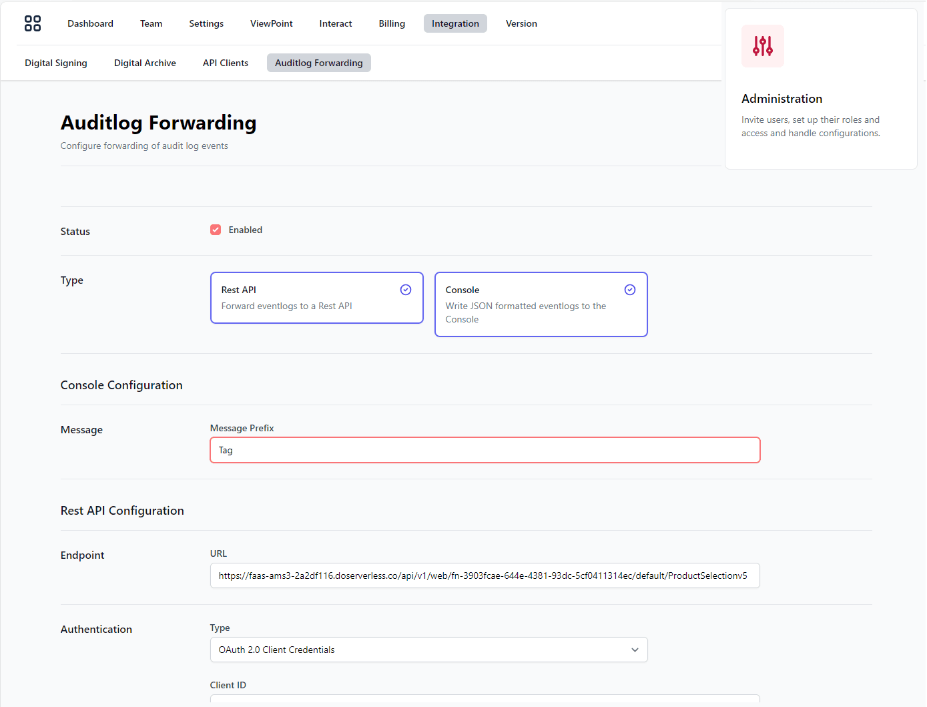Viewport: 927px width, 707px height.
Task: Click the Administration sliders icon
Action: point(762,45)
